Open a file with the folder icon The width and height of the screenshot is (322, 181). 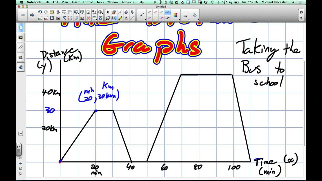(x=52, y=12)
